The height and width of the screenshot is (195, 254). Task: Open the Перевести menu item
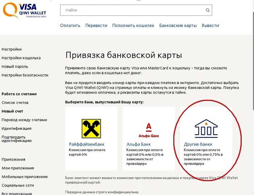tap(96, 26)
